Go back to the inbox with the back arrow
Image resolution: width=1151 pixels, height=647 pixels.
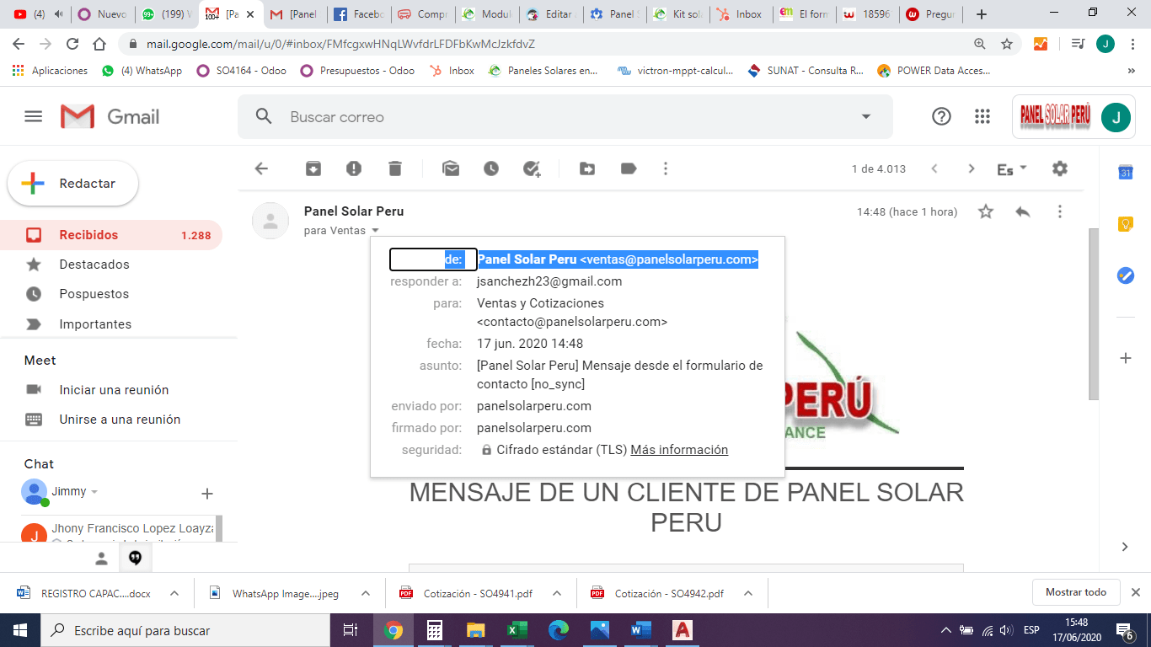pyautogui.click(x=261, y=168)
